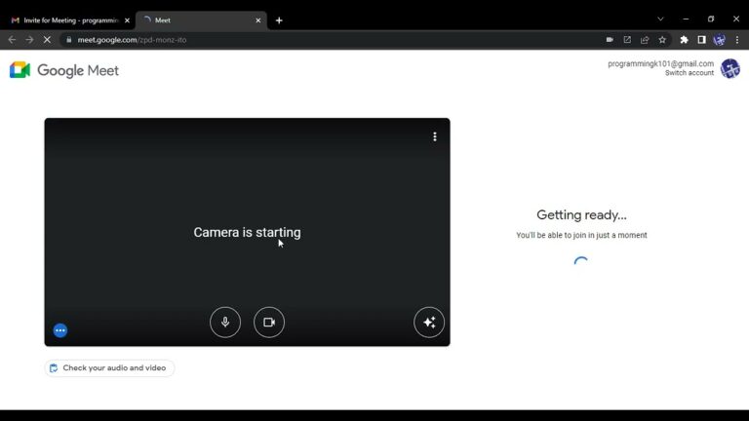The height and width of the screenshot is (421, 749).
Task: Select the Meet browser tab
Action: [x=202, y=20]
